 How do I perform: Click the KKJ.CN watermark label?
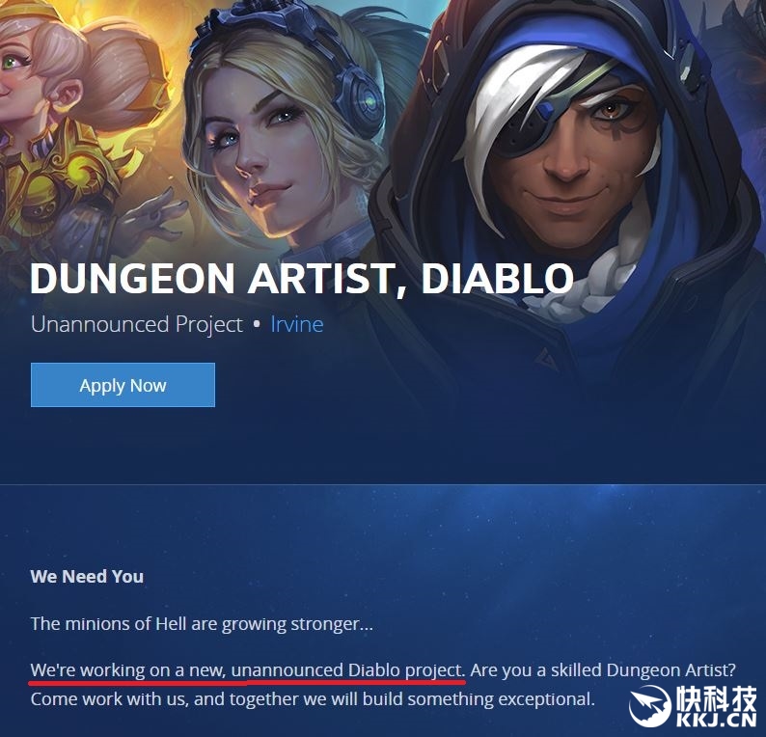point(717,720)
